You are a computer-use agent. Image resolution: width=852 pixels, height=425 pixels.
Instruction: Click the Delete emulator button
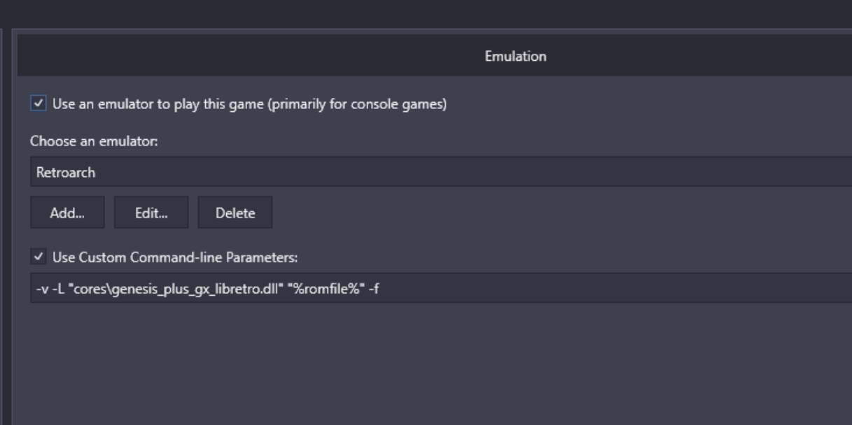tap(235, 213)
